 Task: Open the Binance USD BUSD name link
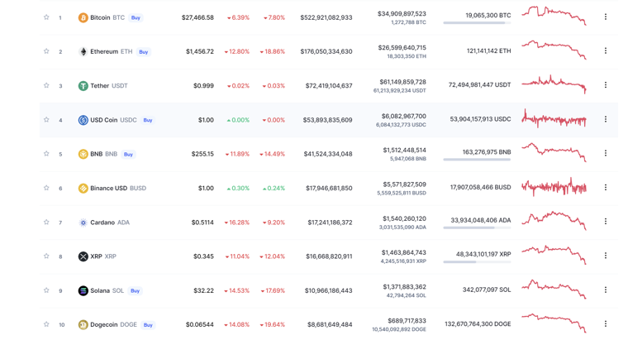click(118, 188)
